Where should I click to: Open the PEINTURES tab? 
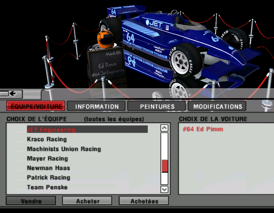pyautogui.click(x=157, y=106)
